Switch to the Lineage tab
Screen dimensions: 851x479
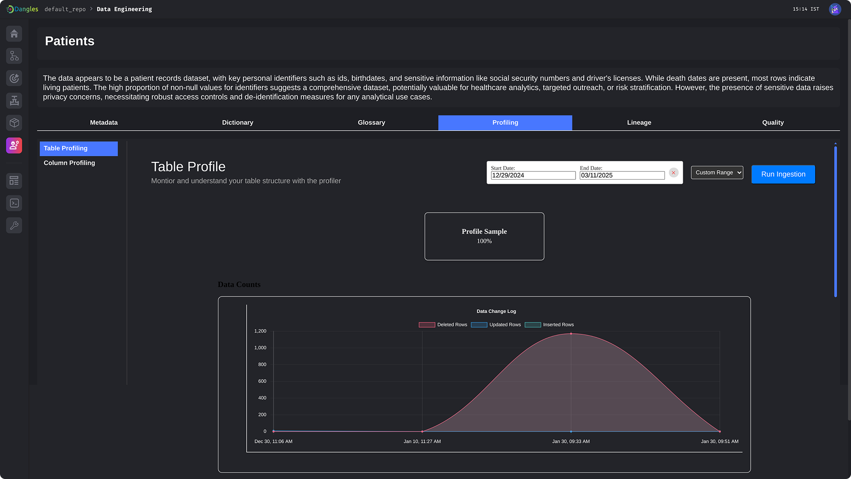coord(639,123)
